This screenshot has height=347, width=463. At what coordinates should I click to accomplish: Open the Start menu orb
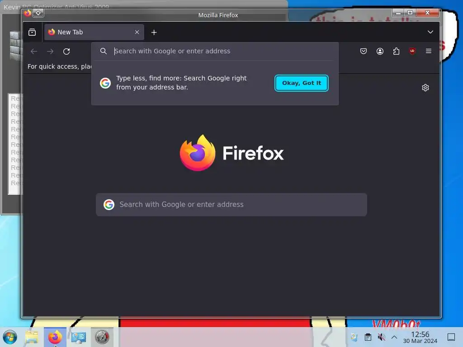[x=10, y=337]
